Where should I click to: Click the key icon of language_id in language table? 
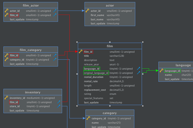click(x=161, y=71)
